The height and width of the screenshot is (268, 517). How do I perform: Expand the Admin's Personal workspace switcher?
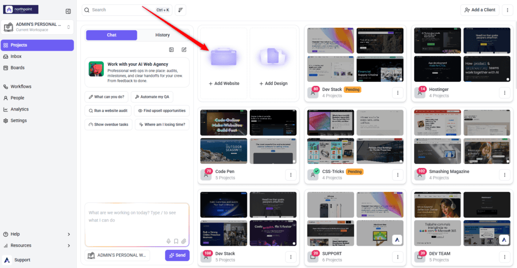coord(37,27)
